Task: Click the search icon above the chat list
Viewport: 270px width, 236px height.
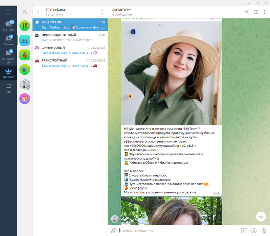Action: [x=25, y=12]
